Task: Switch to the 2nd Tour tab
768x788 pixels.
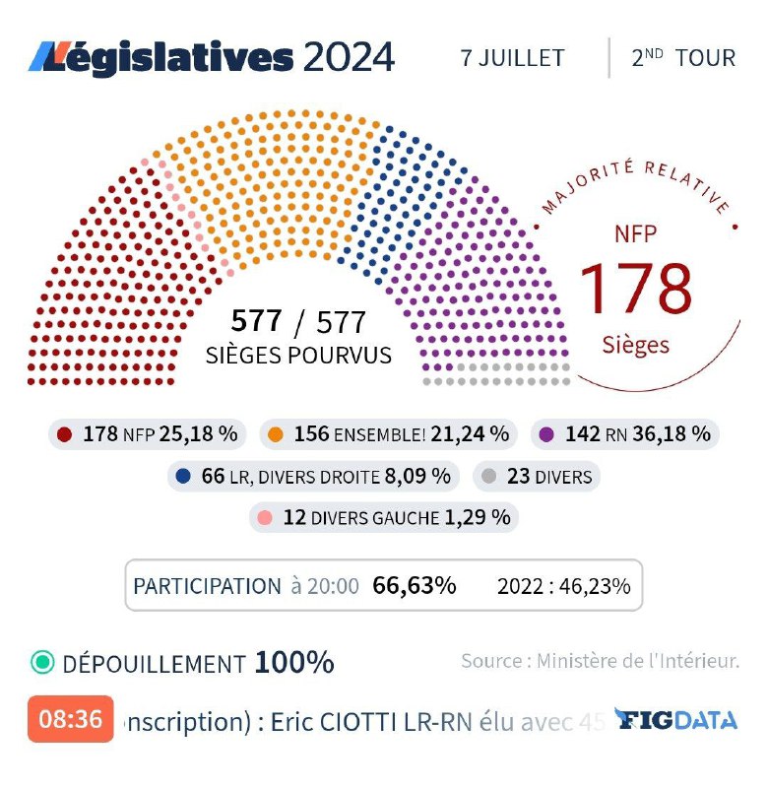Action: click(683, 58)
